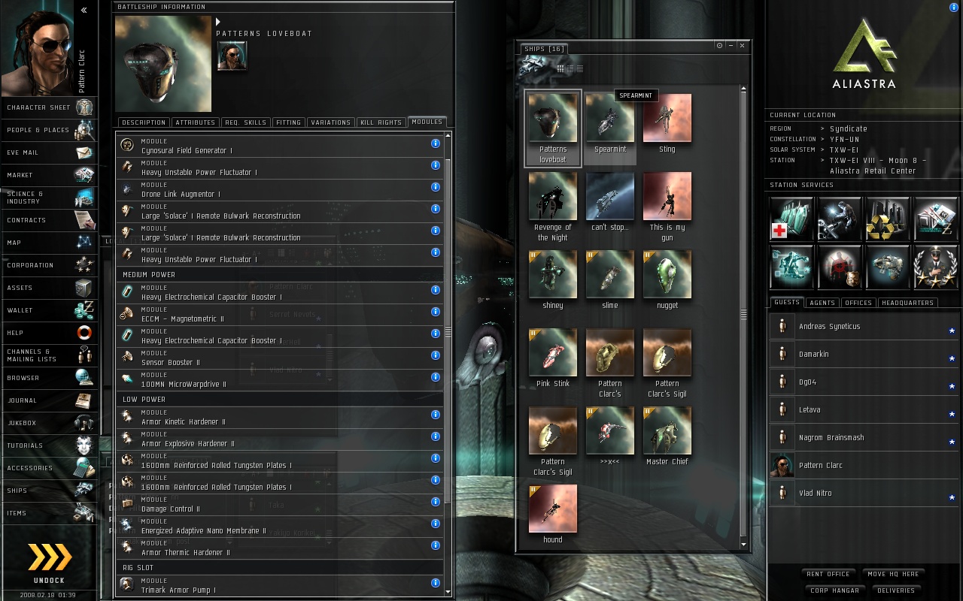Open the Market sidebar entry
The width and height of the screenshot is (963, 601).
pos(49,175)
